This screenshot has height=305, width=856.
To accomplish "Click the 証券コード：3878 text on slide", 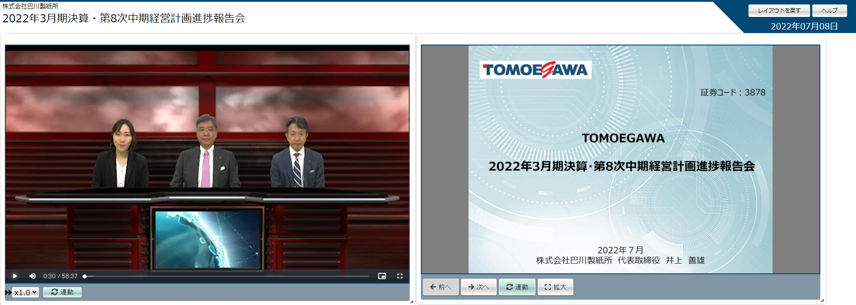I will (x=733, y=92).
